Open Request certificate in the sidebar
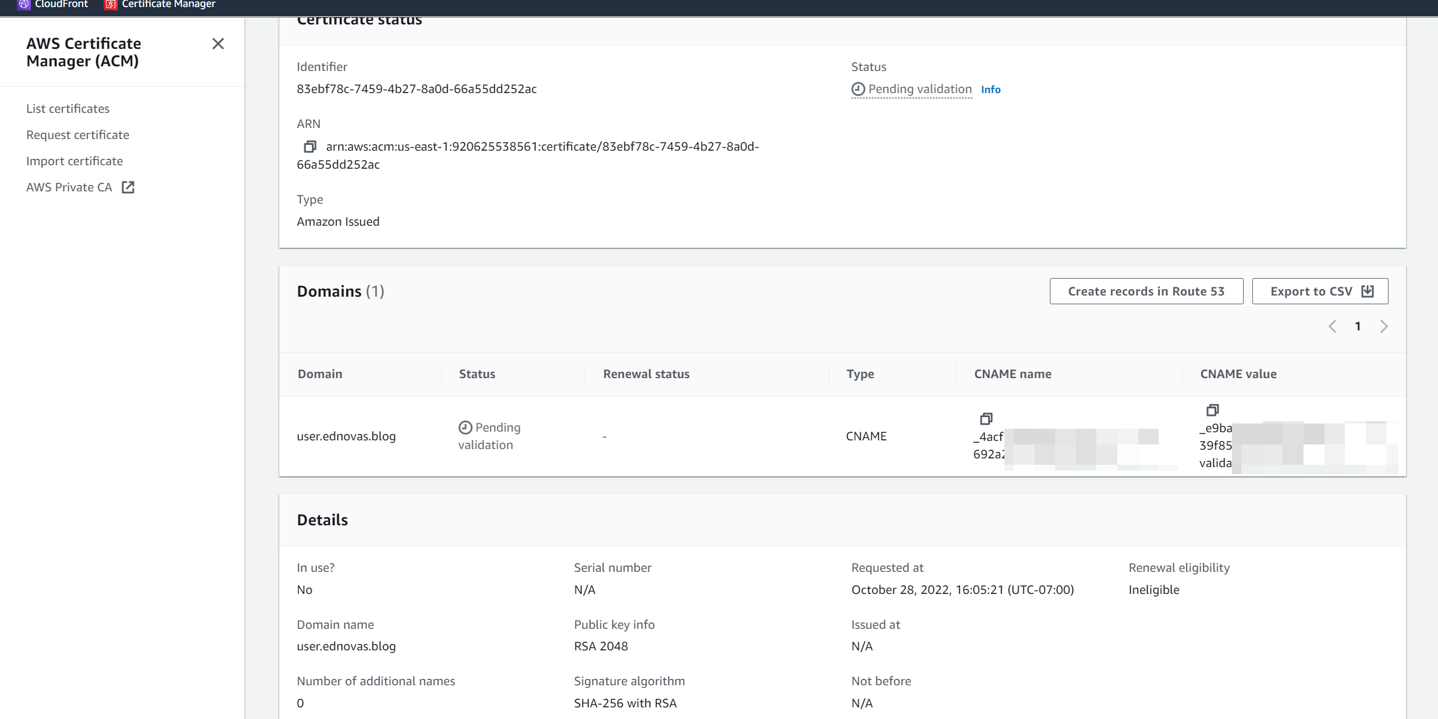Viewport: 1438px width, 719px height. [x=77, y=134]
